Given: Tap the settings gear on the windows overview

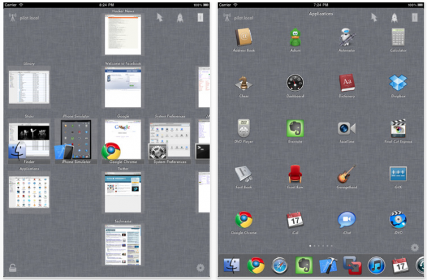Looking at the screenshot, I should click(200, 268).
